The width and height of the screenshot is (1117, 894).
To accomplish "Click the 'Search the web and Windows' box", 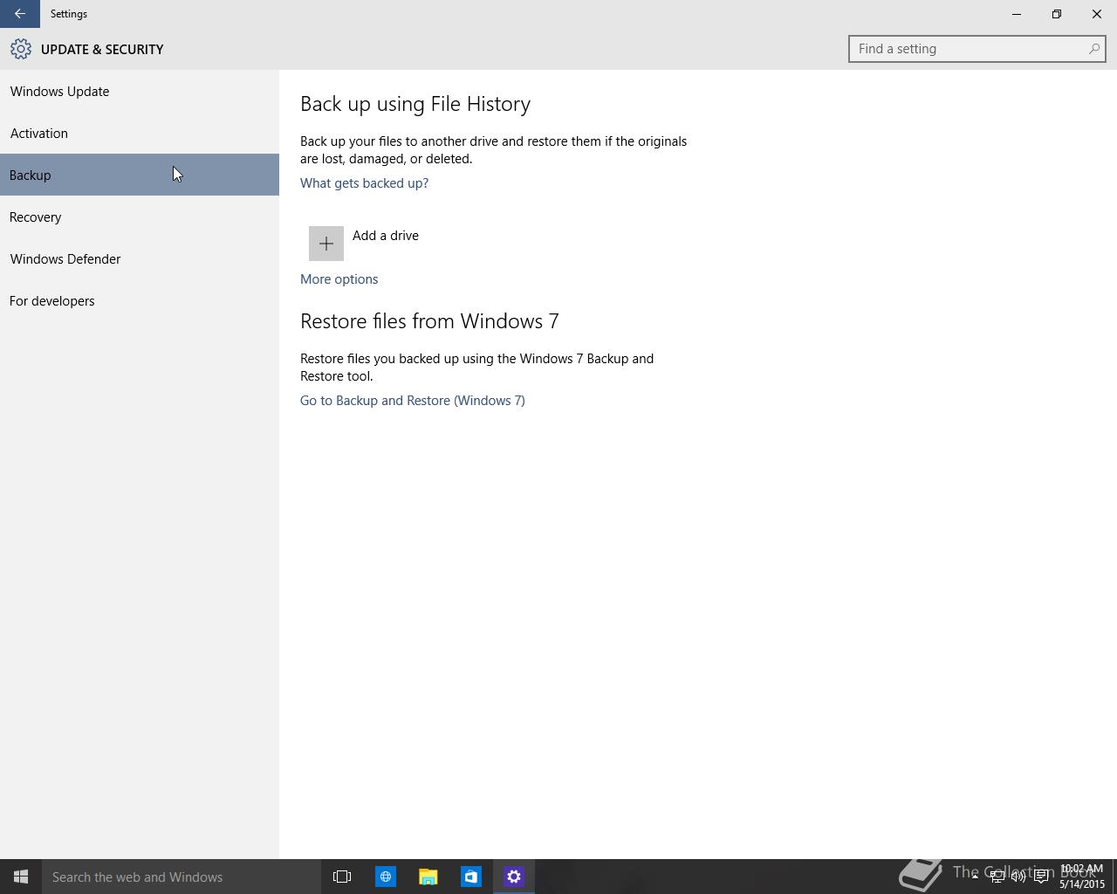I will click(182, 877).
